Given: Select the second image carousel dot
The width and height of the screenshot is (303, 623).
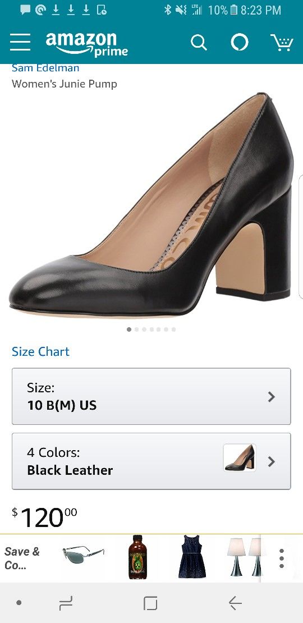Looking at the screenshot, I should (136, 329).
